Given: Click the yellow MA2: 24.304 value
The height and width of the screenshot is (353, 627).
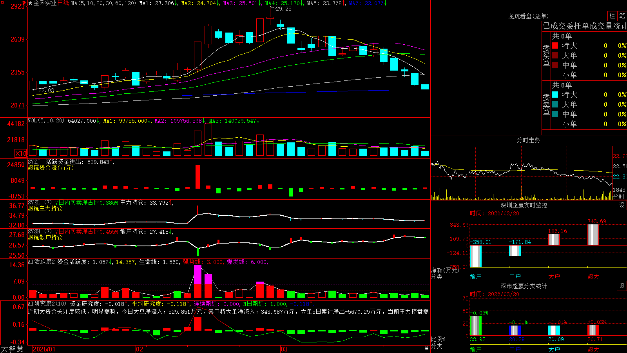Looking at the screenshot, I should click(x=200, y=3).
